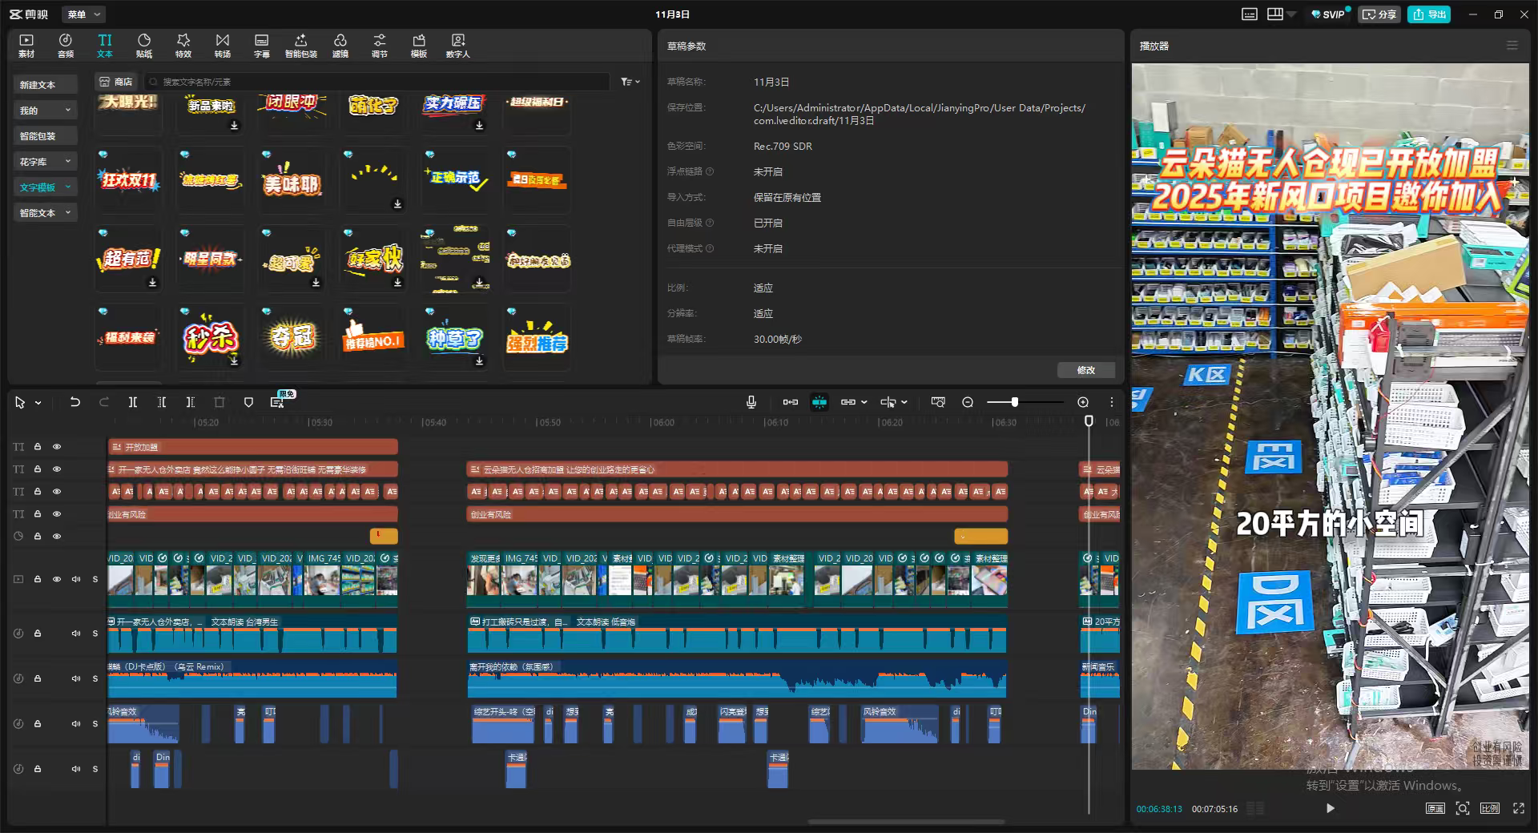
Task: Toggle main-track magnet snapping icon
Action: [791, 402]
